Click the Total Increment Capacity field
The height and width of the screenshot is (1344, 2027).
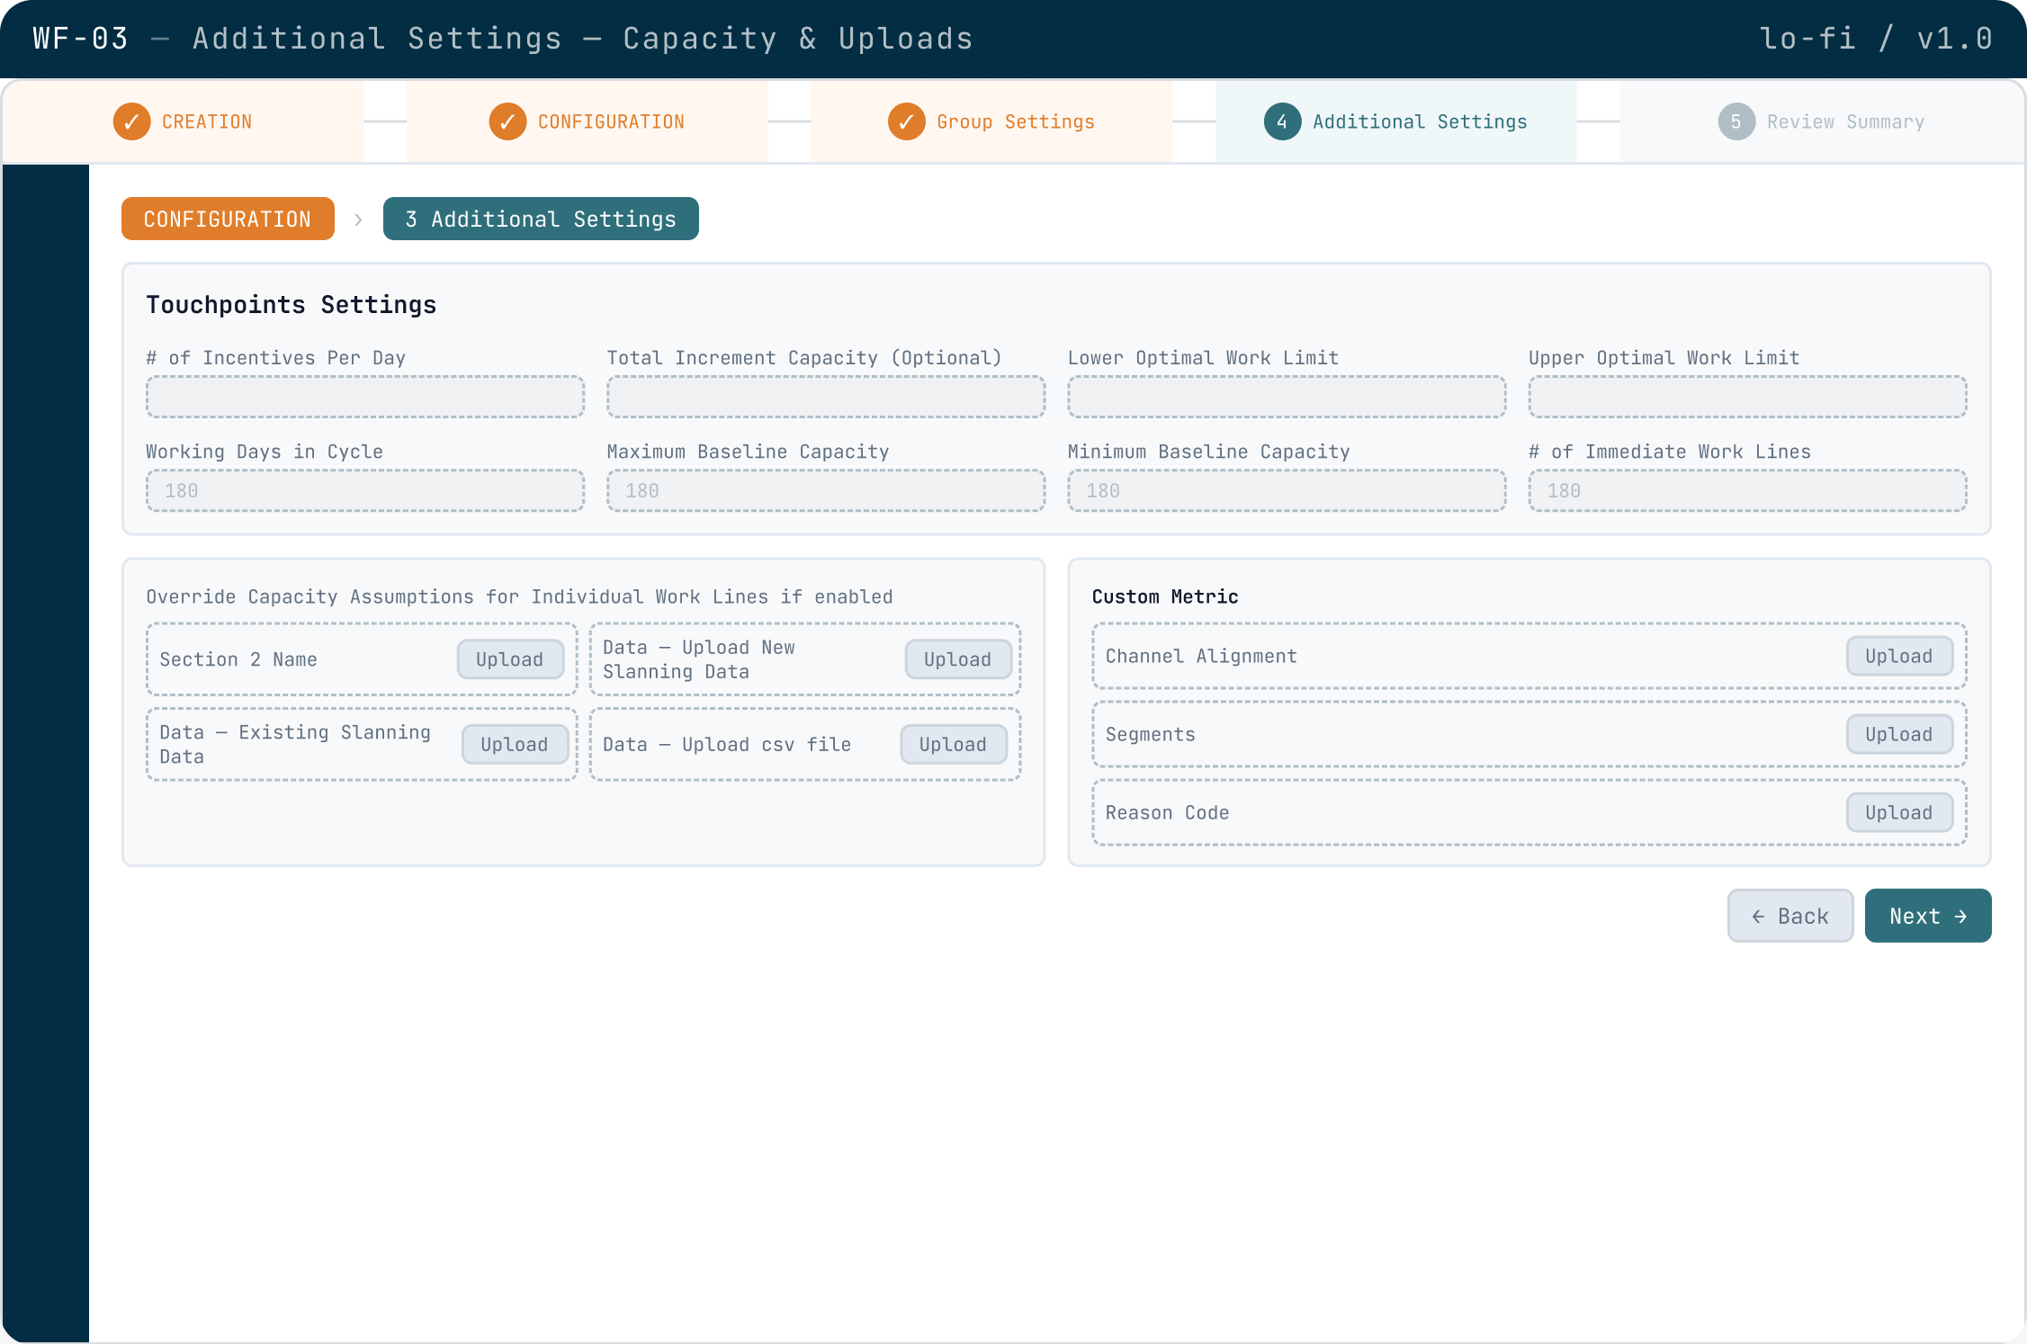(826, 397)
